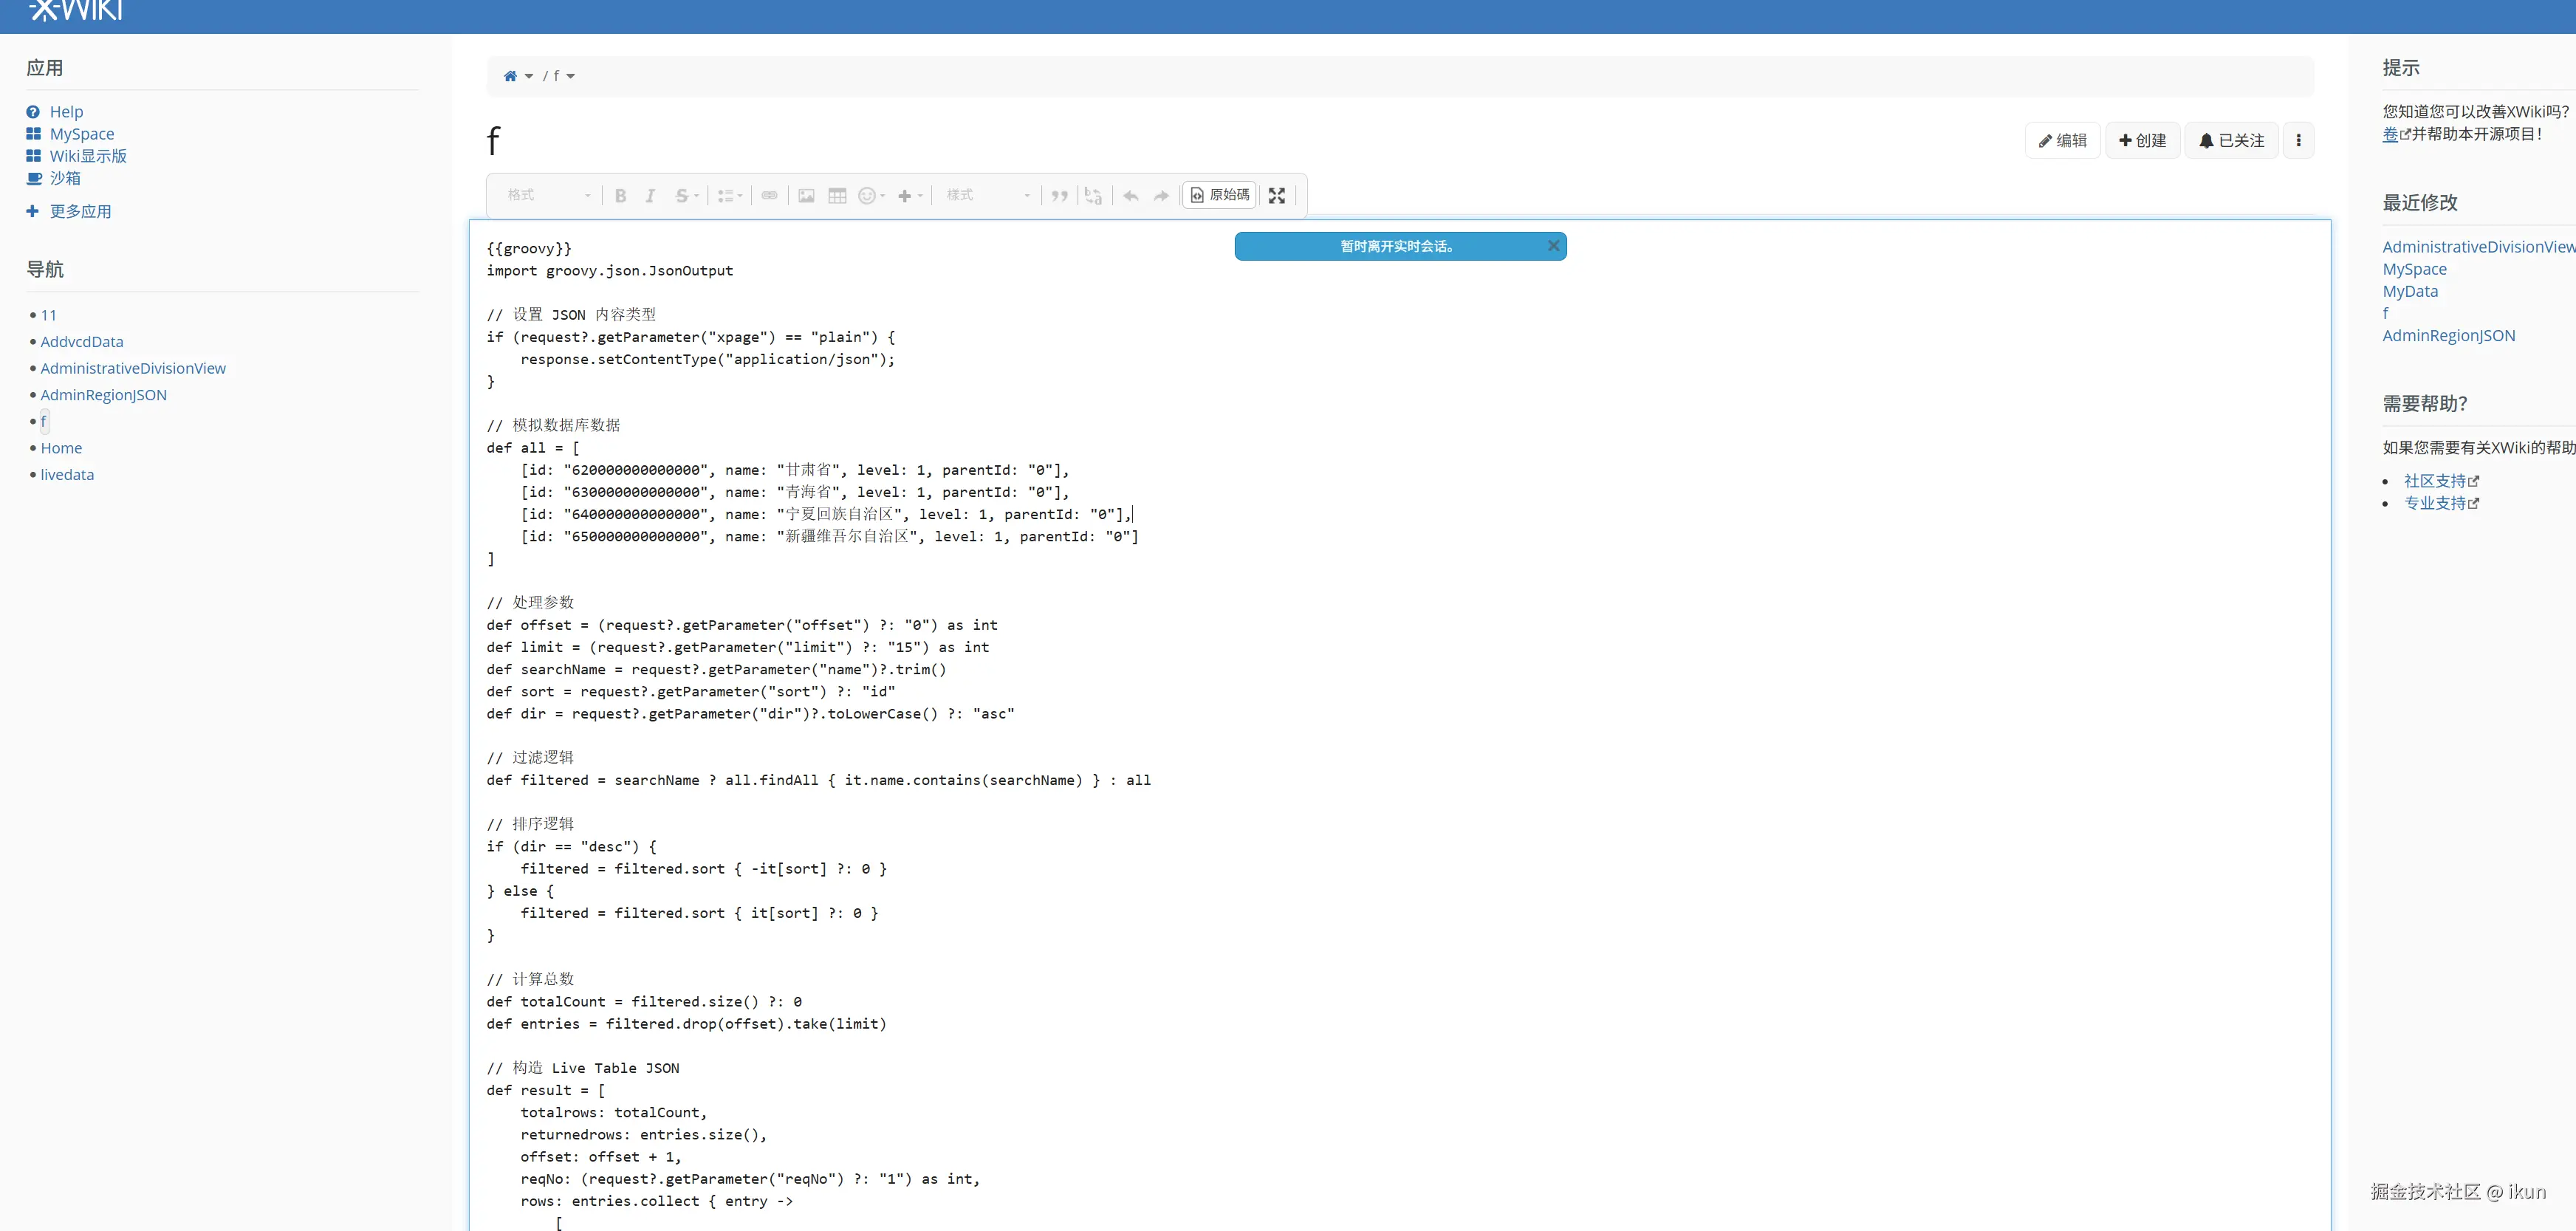Image resolution: width=2576 pixels, height=1231 pixels.
Task: Toggle the 已关注 watch button
Action: click(x=2231, y=141)
